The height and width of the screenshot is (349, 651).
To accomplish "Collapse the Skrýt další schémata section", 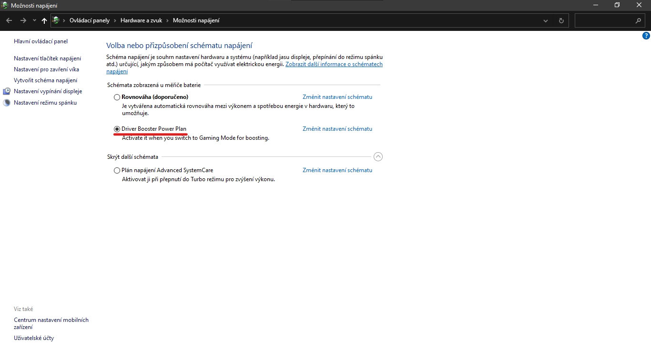I will 378,156.
